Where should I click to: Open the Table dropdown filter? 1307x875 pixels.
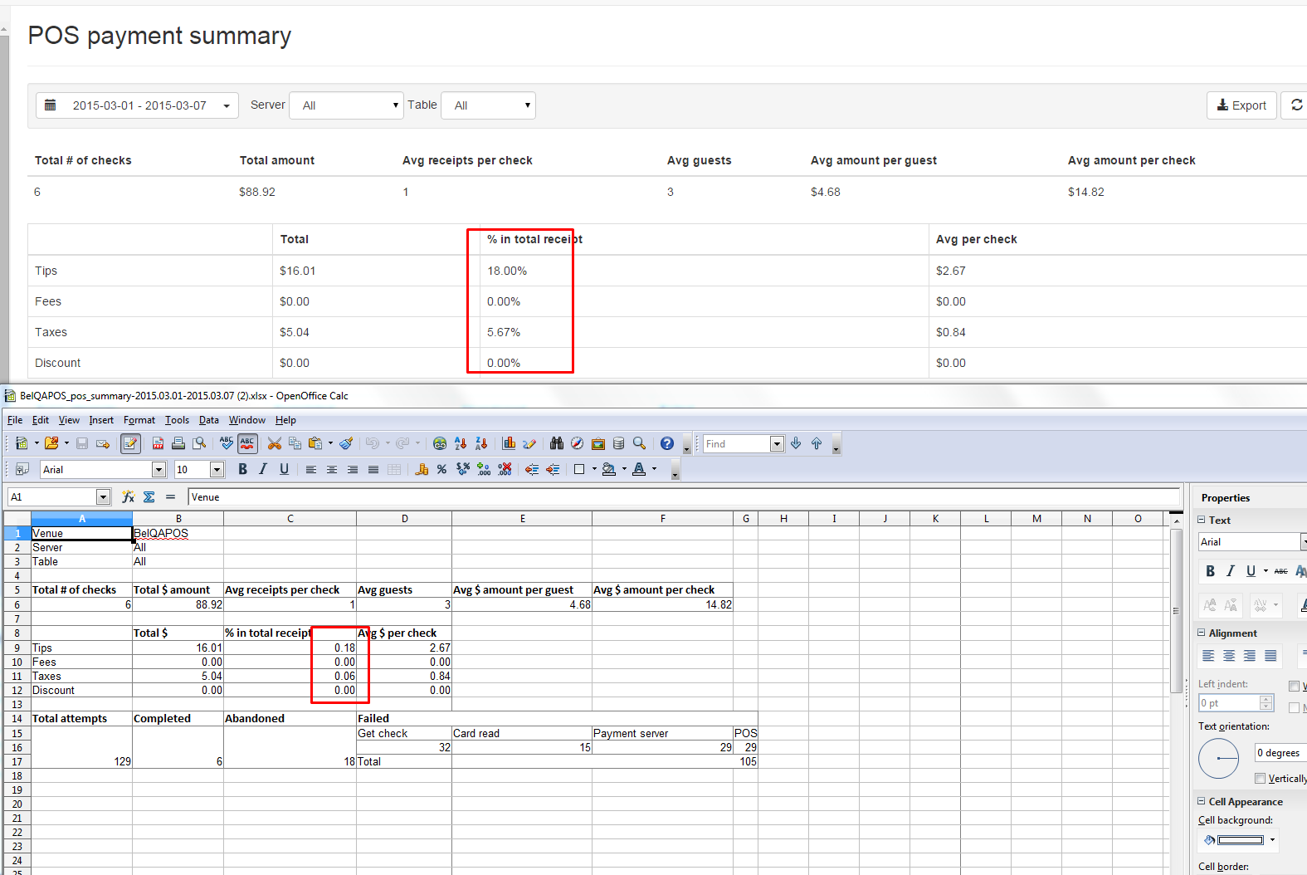click(488, 105)
